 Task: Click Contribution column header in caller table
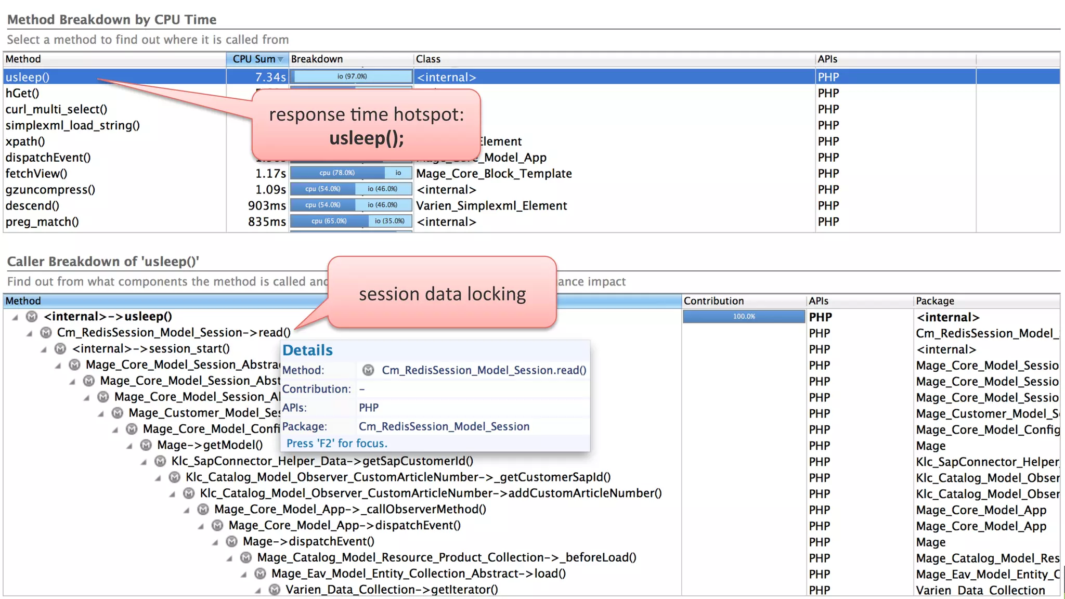point(744,301)
